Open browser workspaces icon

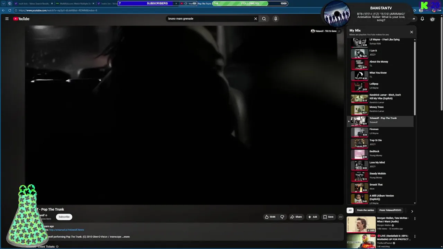10,3
